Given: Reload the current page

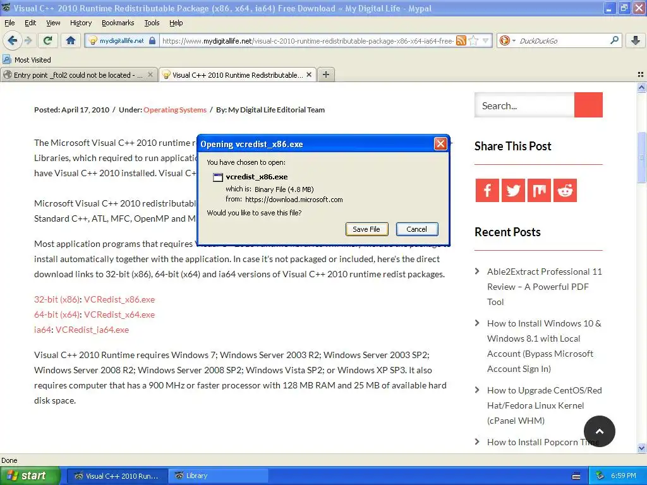Looking at the screenshot, I should point(47,40).
